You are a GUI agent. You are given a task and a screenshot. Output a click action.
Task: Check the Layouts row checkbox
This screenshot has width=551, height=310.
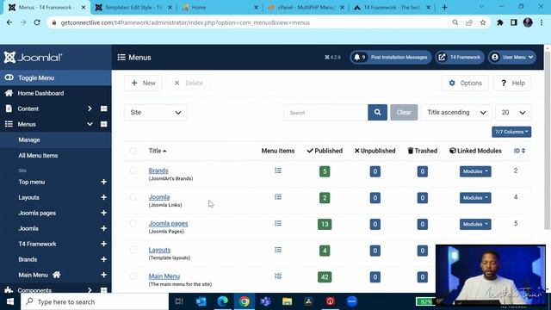pyautogui.click(x=133, y=250)
